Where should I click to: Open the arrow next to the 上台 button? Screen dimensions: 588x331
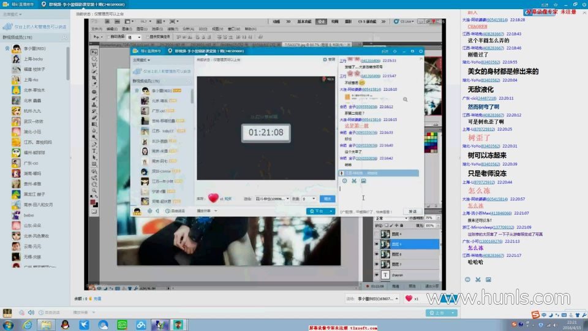(453, 313)
